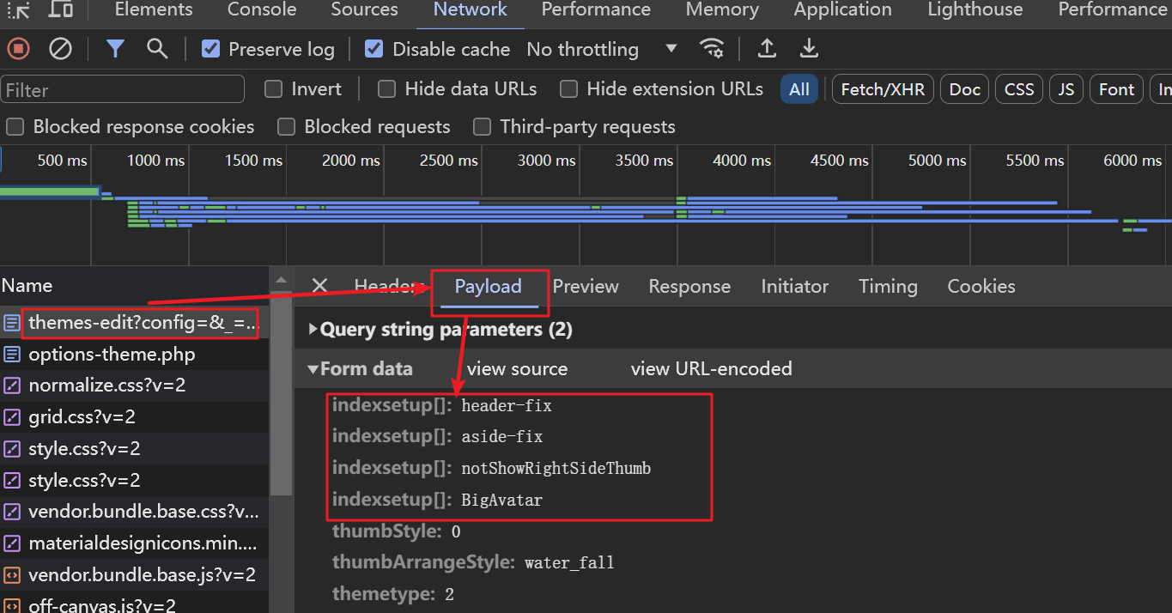
Task: Check Blocked response cookies
Action: tap(15, 127)
